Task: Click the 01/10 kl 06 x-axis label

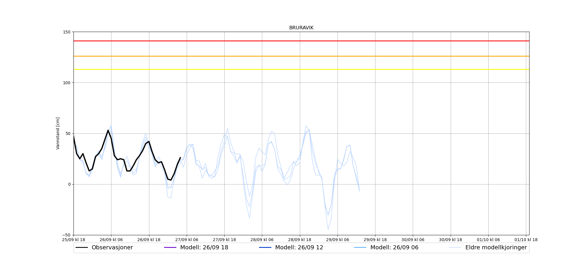Action: pyautogui.click(x=488, y=240)
